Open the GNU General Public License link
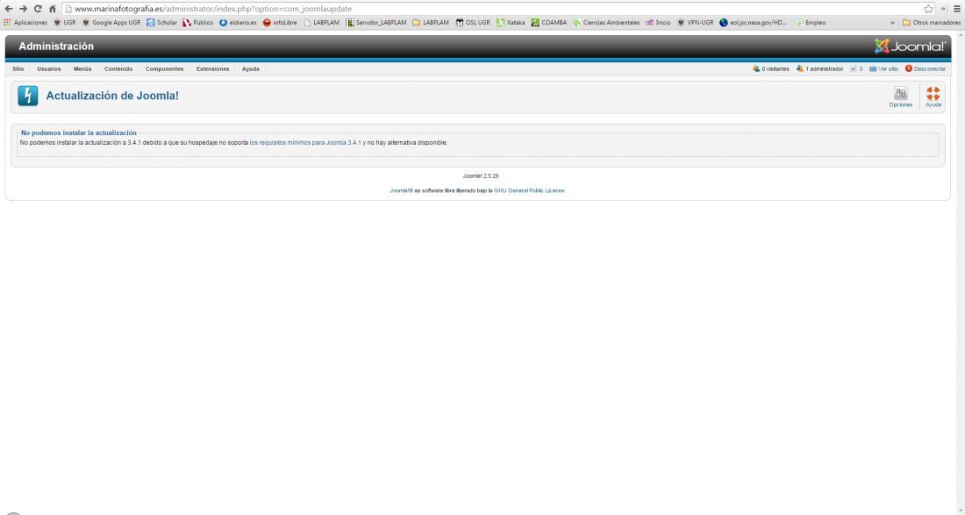Viewport: 965px width, 515px height. coord(529,190)
